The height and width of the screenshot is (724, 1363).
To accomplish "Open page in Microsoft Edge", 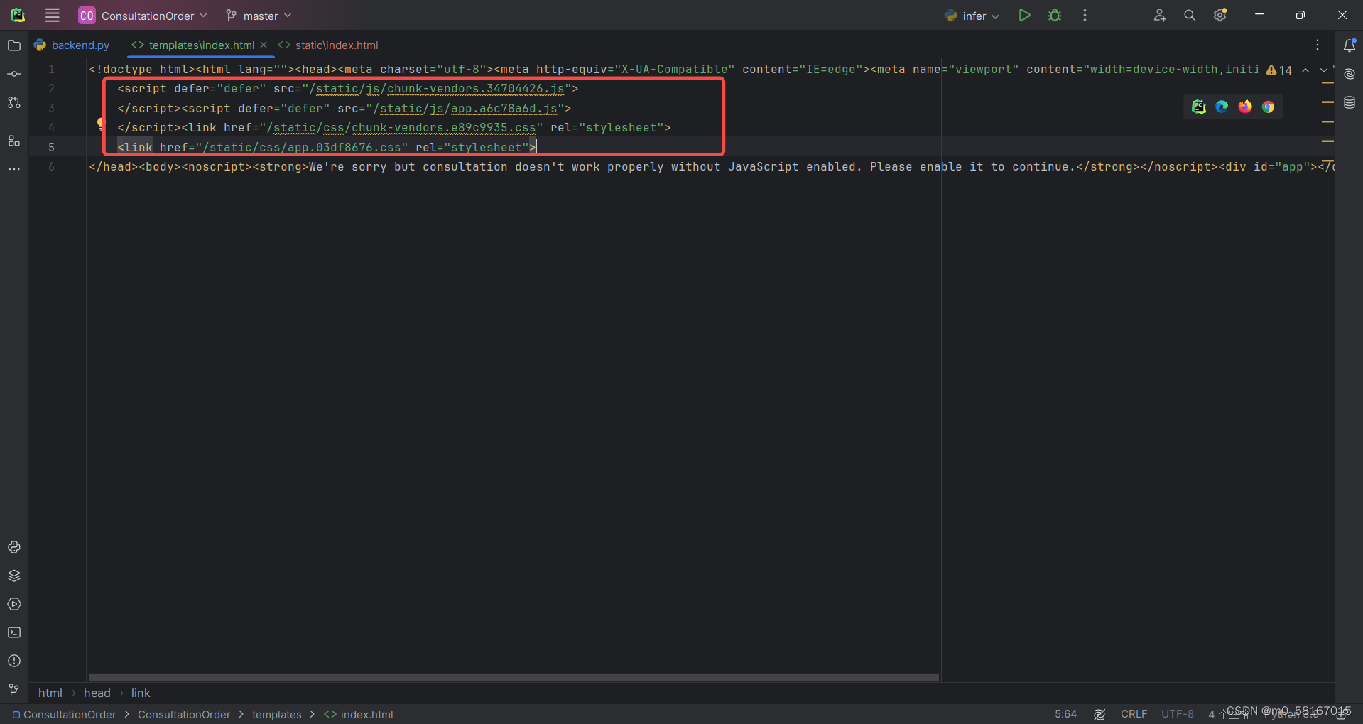I will pos(1222,107).
